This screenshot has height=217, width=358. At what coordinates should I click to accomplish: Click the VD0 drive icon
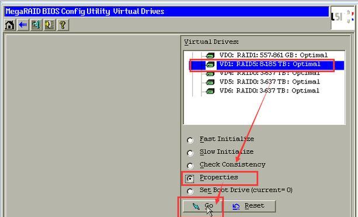click(210, 56)
